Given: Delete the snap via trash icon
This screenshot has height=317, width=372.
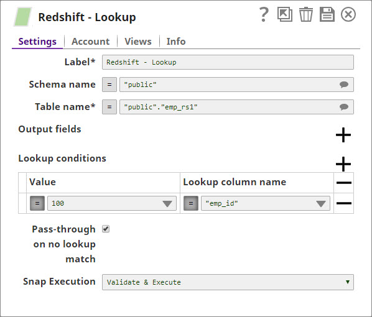Looking at the screenshot, I should (x=306, y=14).
